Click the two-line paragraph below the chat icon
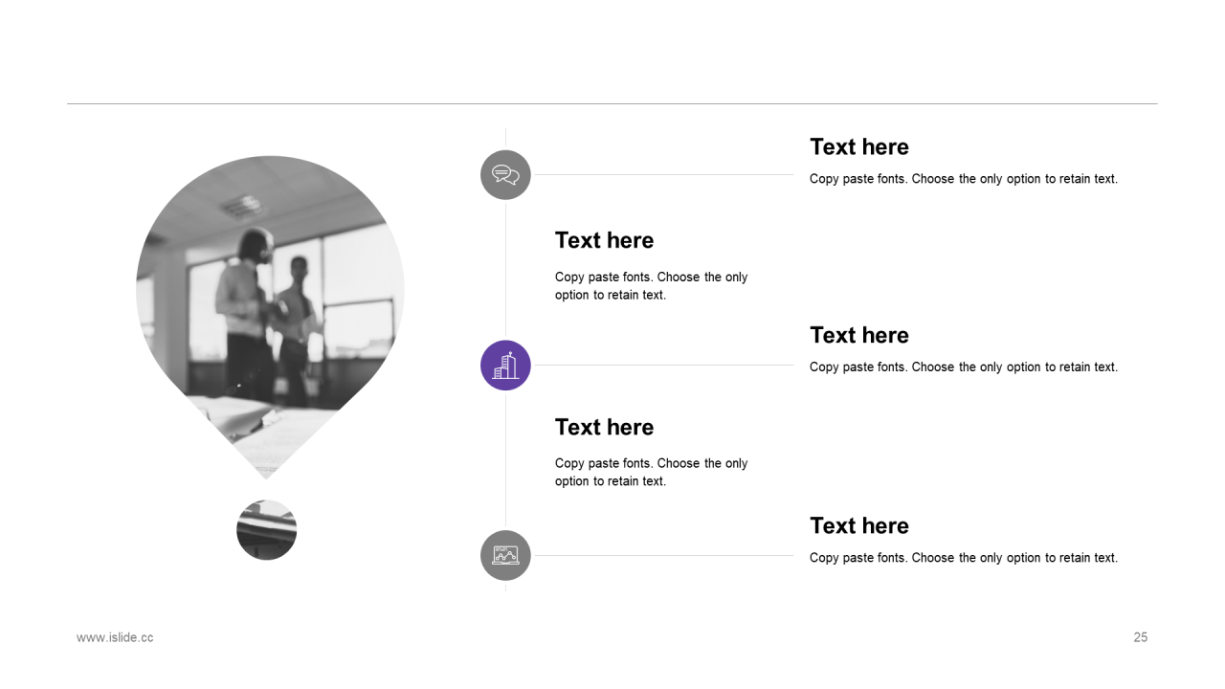This screenshot has height=689, width=1225. 652,286
